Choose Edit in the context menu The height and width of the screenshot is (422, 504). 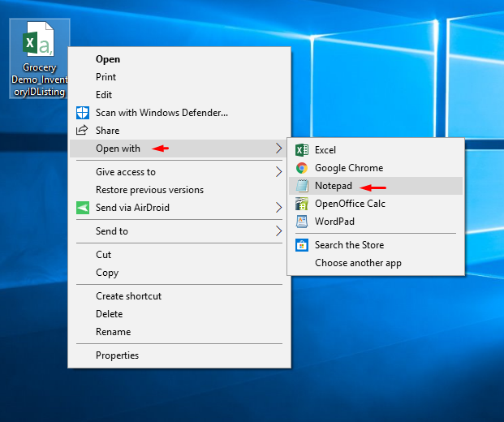pos(179,95)
